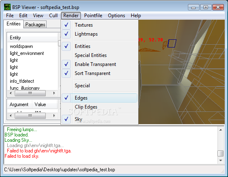Viewport: 228px width, 177px height.
Task: Click log panel vertical scrollbar thumb
Action: (221, 153)
